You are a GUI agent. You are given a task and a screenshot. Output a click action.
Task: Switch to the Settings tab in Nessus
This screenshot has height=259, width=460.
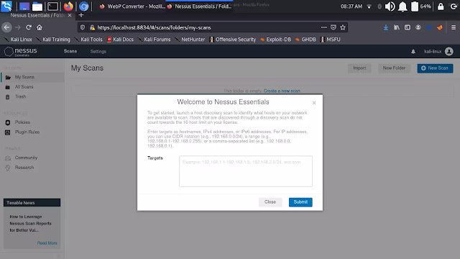[98, 51]
